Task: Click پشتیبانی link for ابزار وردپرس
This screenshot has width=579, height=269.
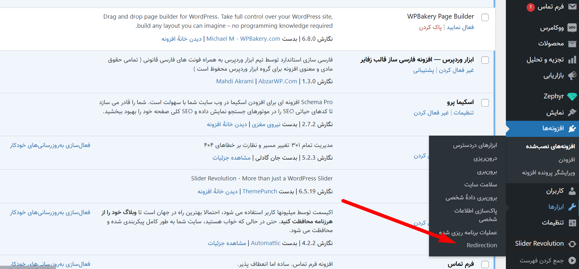Action: tap(424, 70)
